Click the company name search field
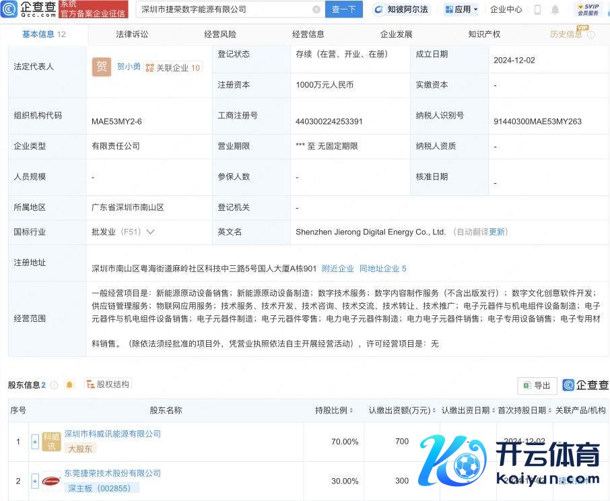This screenshot has width=610, height=501. click(224, 9)
